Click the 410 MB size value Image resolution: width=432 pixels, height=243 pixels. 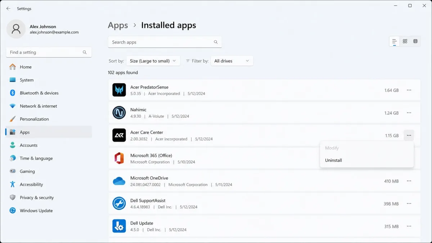point(391,181)
